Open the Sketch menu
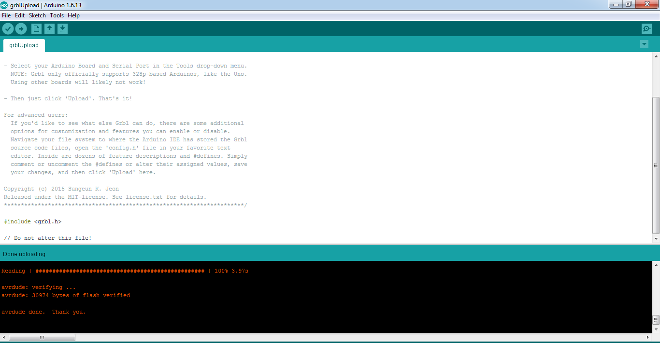 [x=37, y=15]
